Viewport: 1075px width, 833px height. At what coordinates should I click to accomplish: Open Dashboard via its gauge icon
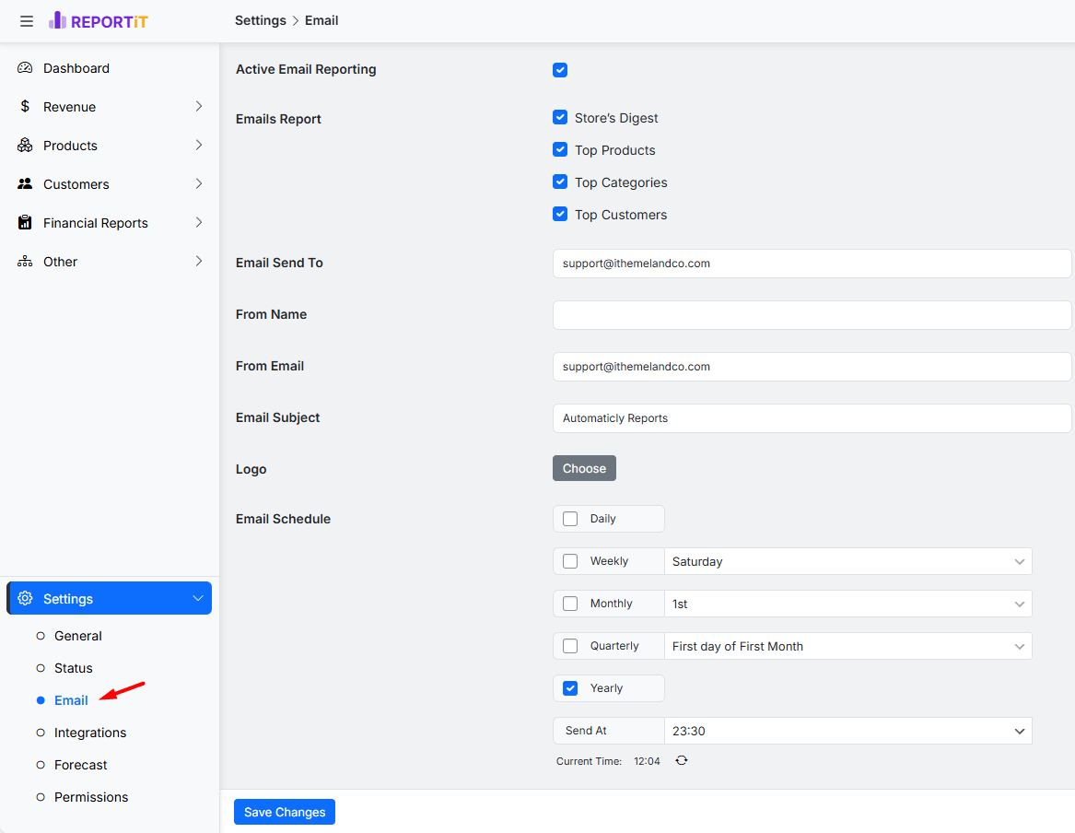(x=25, y=68)
